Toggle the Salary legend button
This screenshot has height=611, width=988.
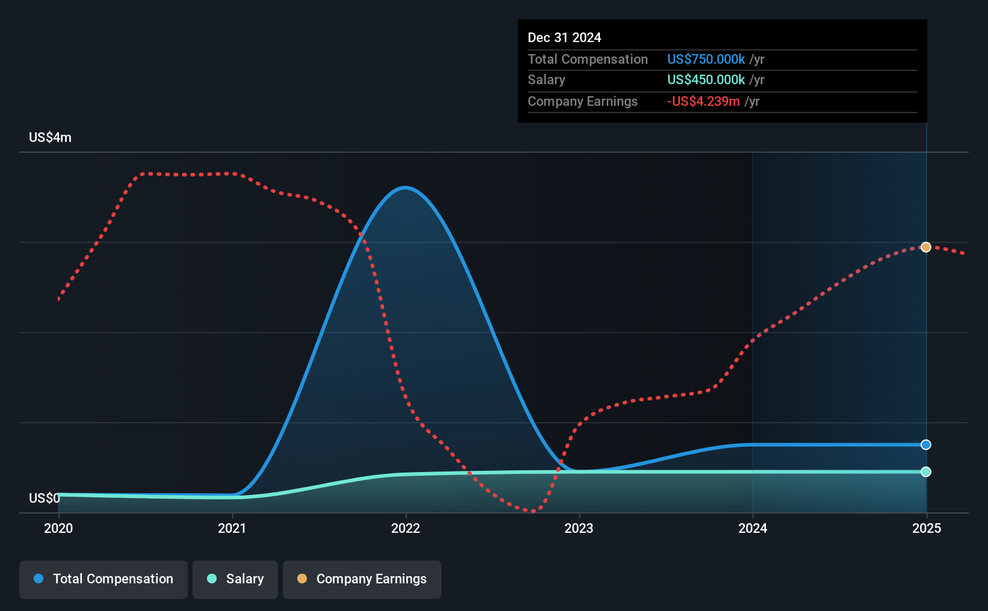235,579
